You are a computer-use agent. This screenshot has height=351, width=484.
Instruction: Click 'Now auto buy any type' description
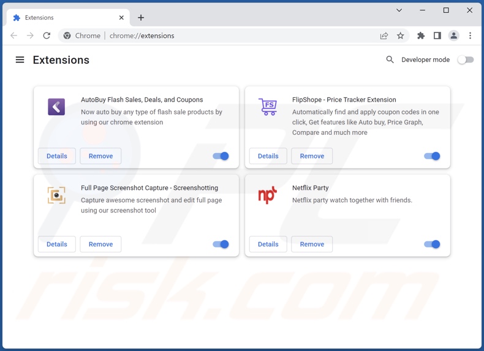coord(151,117)
